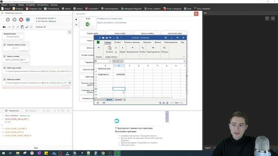Click the 'Количество строк' action button
The image size is (278, 156).
click(x=175, y=33)
